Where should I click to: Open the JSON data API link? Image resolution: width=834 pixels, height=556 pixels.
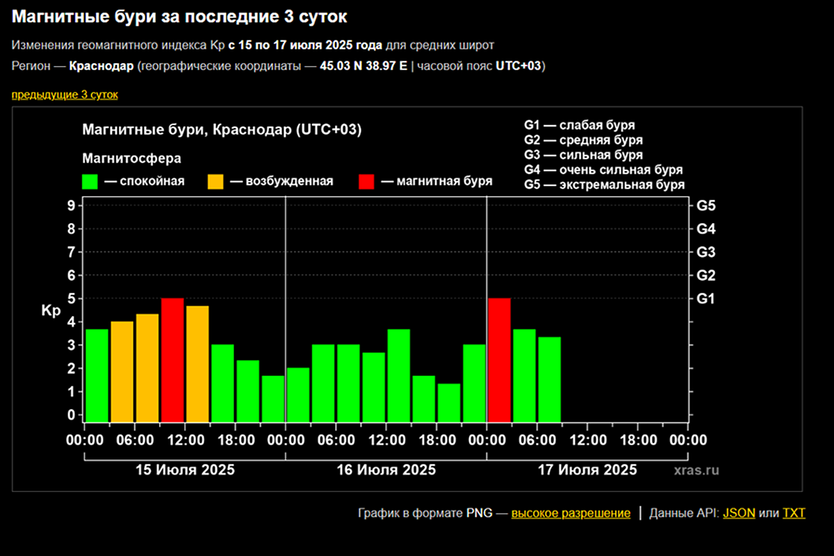[739, 514]
